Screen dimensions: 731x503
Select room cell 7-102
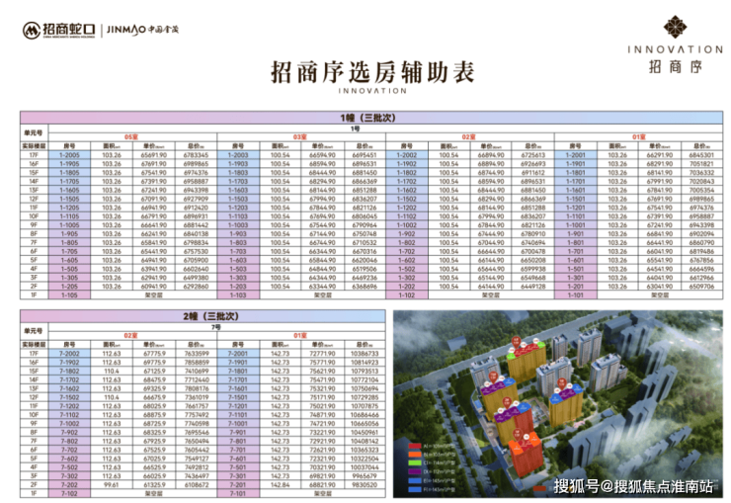69,493
